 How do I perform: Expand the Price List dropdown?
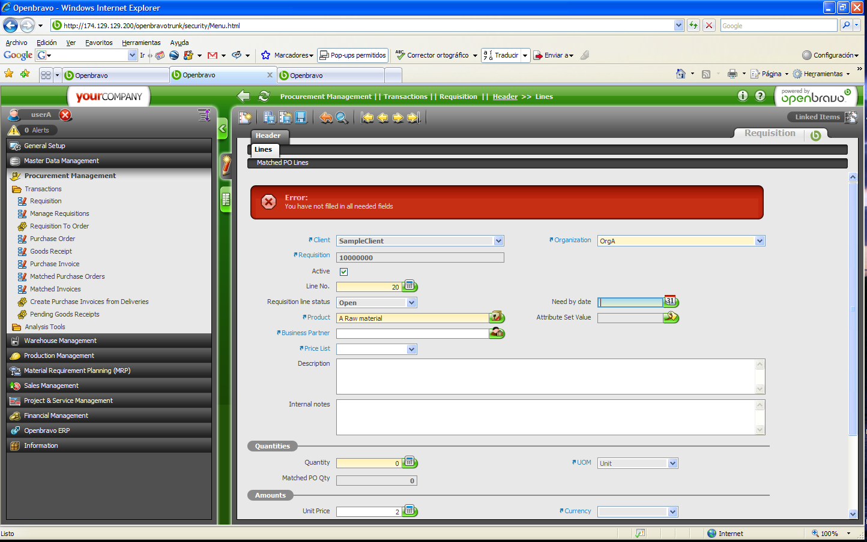point(411,349)
